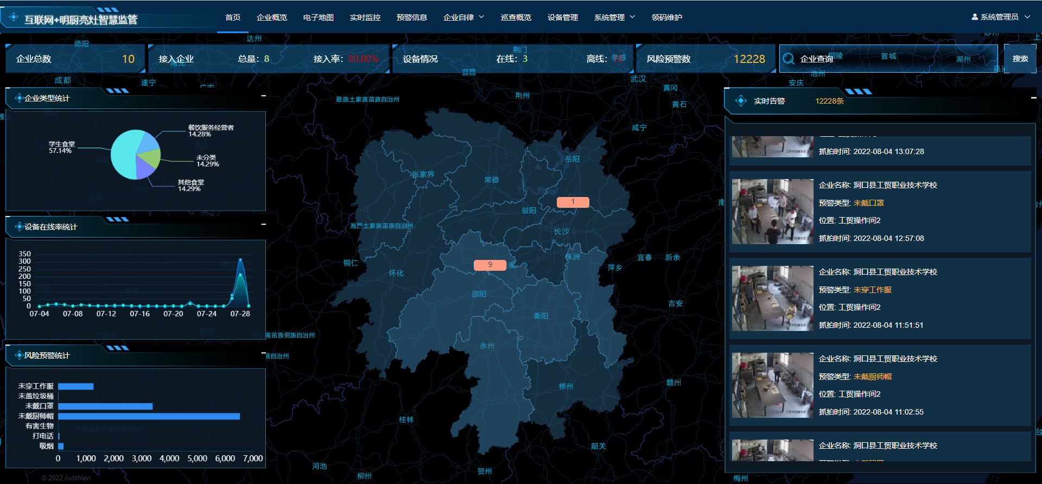Click the diamond icon beside 风险预警统计 title
1042x484 pixels.
[19, 355]
